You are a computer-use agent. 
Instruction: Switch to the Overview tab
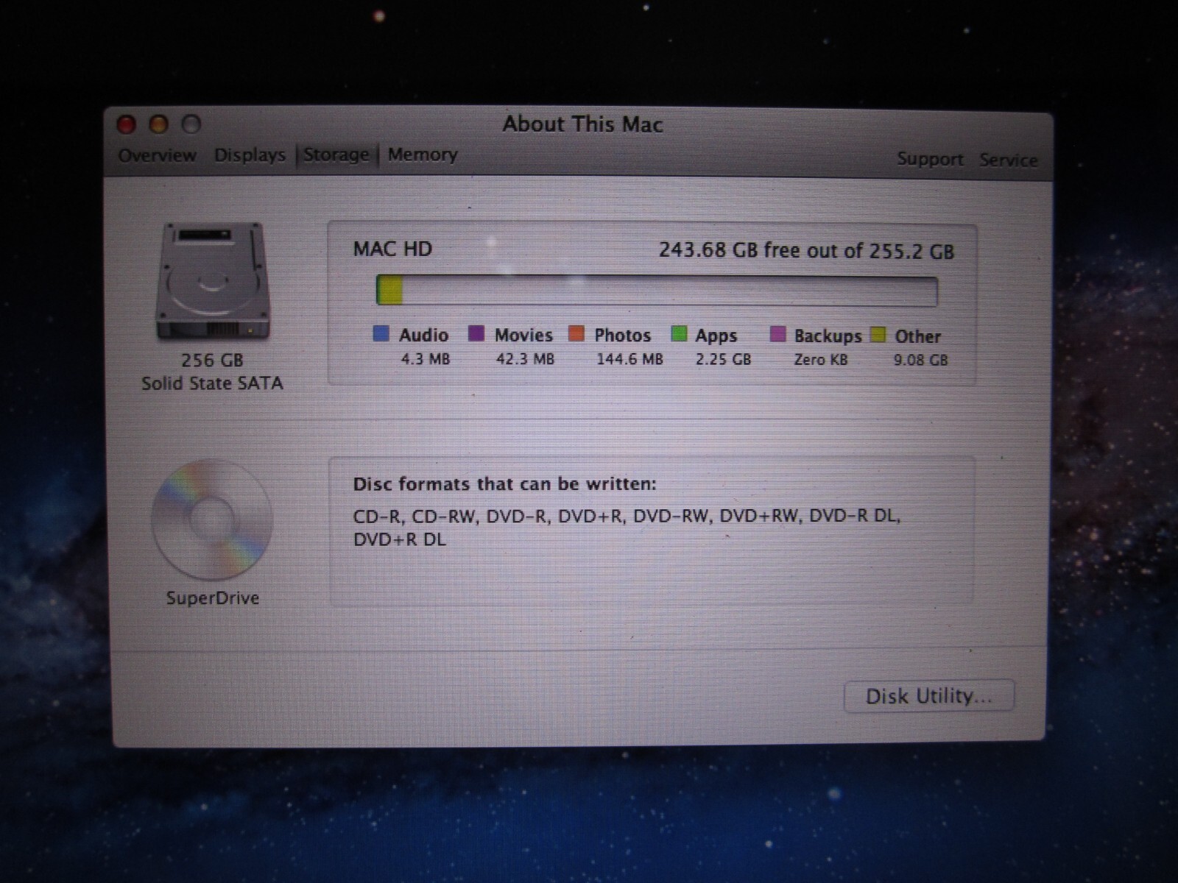pyautogui.click(x=157, y=155)
